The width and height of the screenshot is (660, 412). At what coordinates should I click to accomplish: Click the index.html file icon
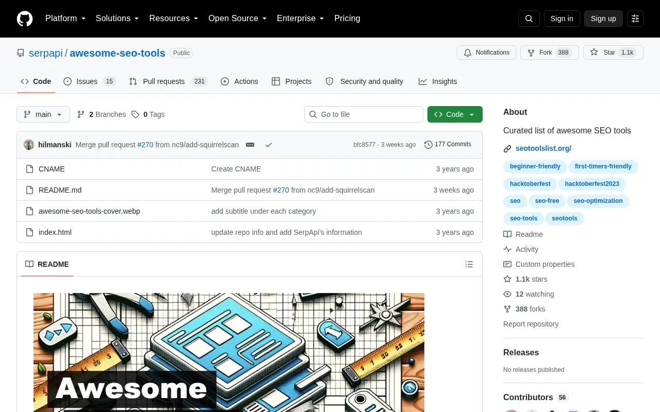(30, 232)
